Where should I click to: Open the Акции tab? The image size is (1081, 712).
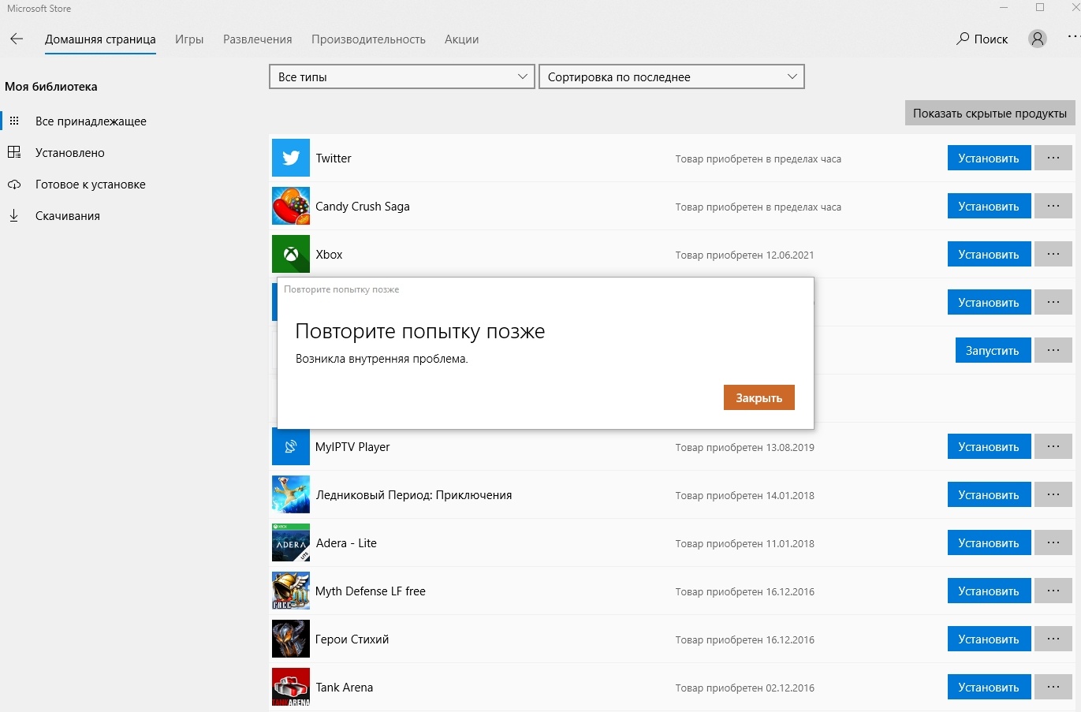461,39
